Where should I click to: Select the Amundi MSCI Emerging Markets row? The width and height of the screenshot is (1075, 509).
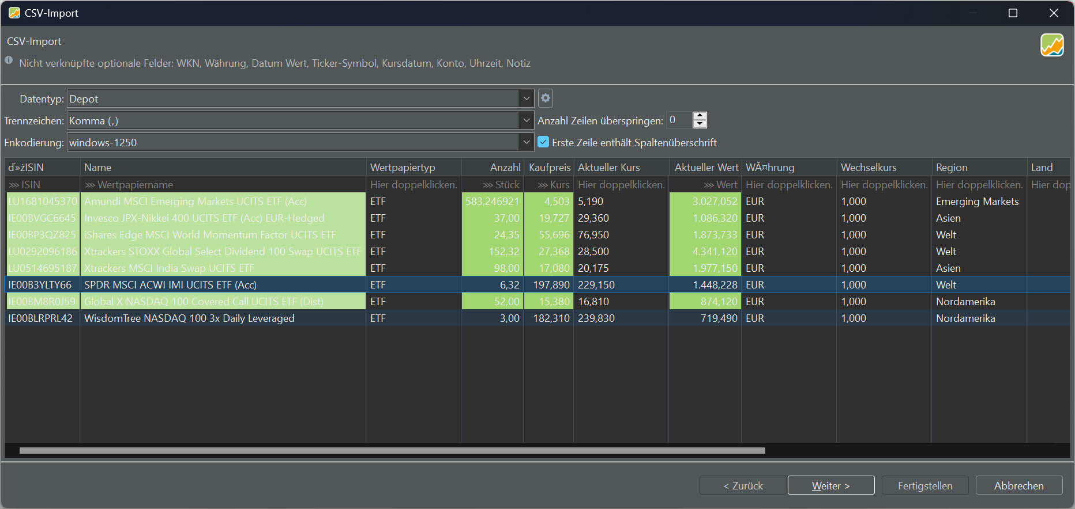coord(537,201)
